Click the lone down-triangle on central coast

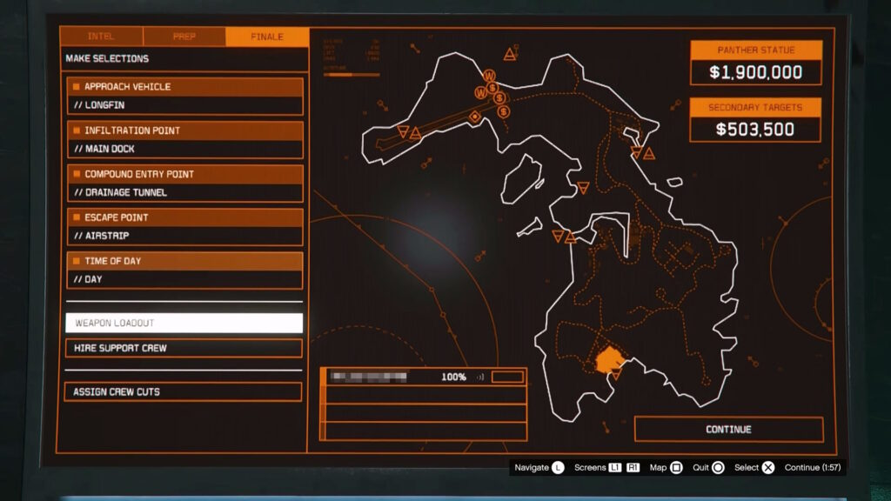[583, 187]
